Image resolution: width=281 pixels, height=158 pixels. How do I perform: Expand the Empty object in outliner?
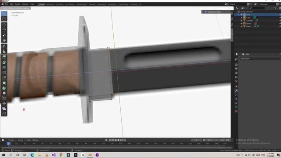(241, 23)
